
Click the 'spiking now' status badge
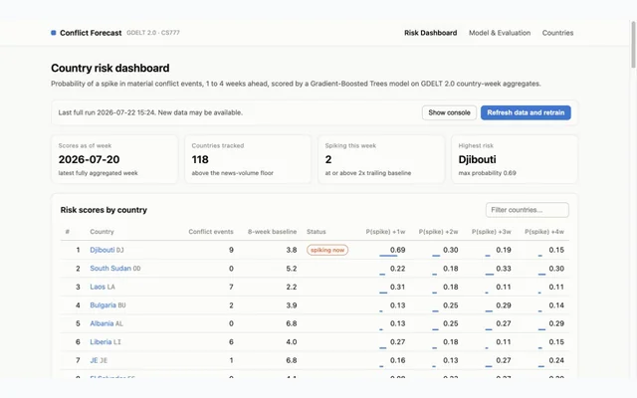(x=327, y=250)
